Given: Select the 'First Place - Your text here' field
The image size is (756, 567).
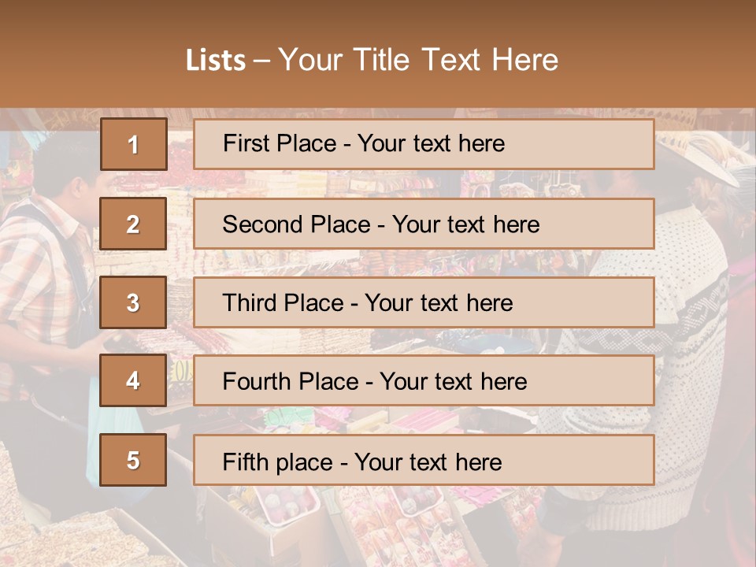Looking at the screenshot, I should (x=424, y=144).
